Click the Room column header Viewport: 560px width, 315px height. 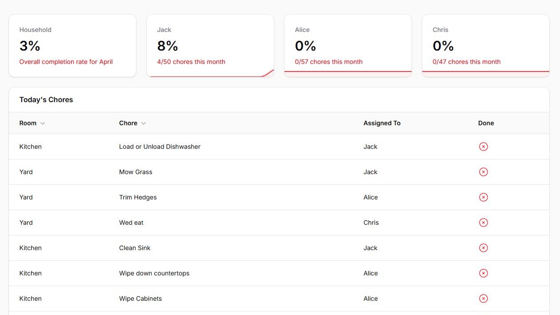(x=28, y=123)
